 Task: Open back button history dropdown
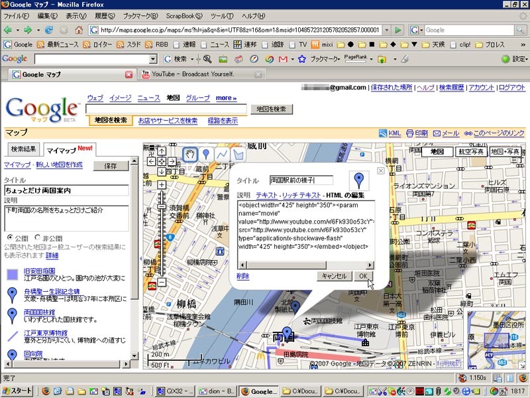pos(17,30)
